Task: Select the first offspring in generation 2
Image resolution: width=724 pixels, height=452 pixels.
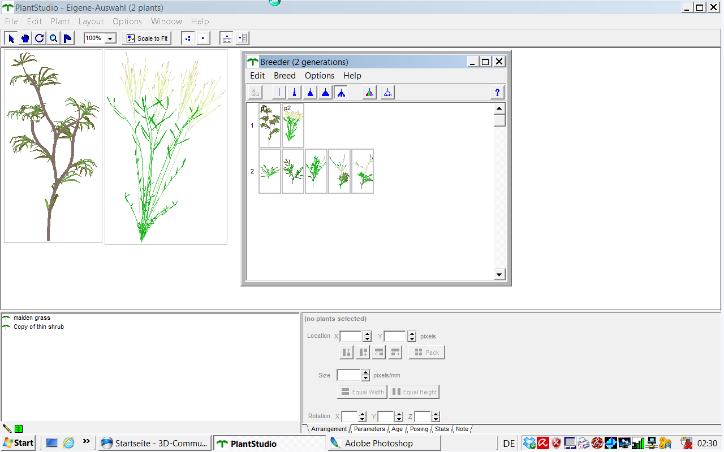Action: click(270, 171)
